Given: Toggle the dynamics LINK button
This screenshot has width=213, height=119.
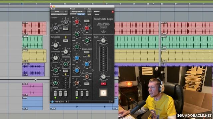Looking at the screenshot, I should click(66, 41).
